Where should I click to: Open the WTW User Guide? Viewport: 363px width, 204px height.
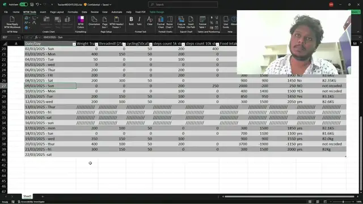226,22
